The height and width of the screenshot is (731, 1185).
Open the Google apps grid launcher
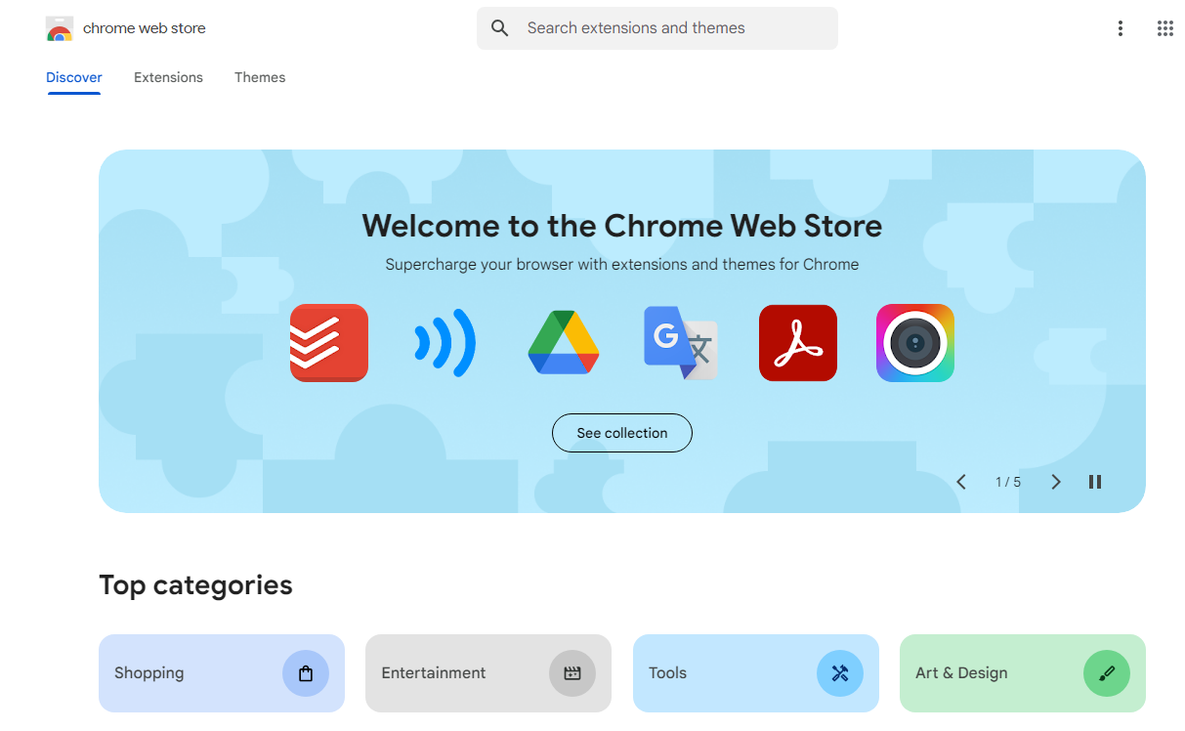pyautogui.click(x=1164, y=28)
